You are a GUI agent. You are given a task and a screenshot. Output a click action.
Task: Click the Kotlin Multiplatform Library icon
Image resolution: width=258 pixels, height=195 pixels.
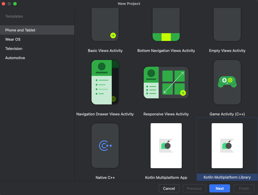(227, 146)
